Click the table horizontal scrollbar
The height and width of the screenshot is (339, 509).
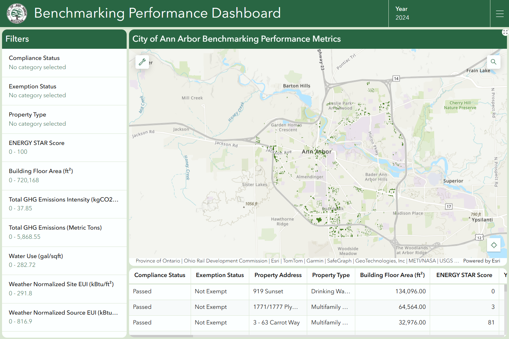click(161, 336)
